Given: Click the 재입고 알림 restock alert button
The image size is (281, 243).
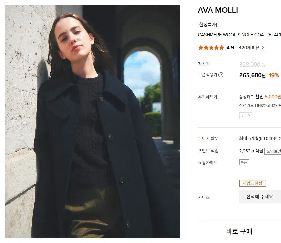Looking at the screenshot, I should (x=252, y=183).
